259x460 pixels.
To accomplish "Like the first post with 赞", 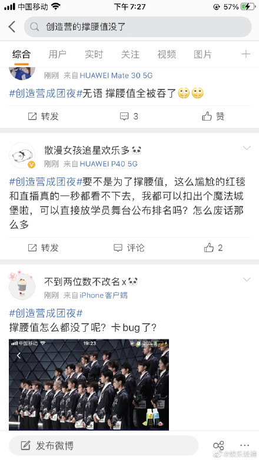I will coord(213,116).
